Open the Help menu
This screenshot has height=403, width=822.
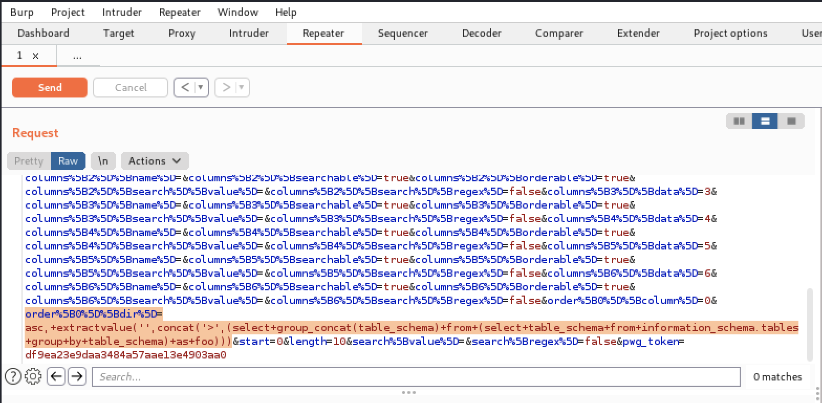[286, 12]
